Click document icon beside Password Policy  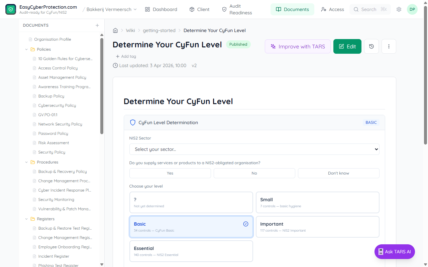pos(34,133)
